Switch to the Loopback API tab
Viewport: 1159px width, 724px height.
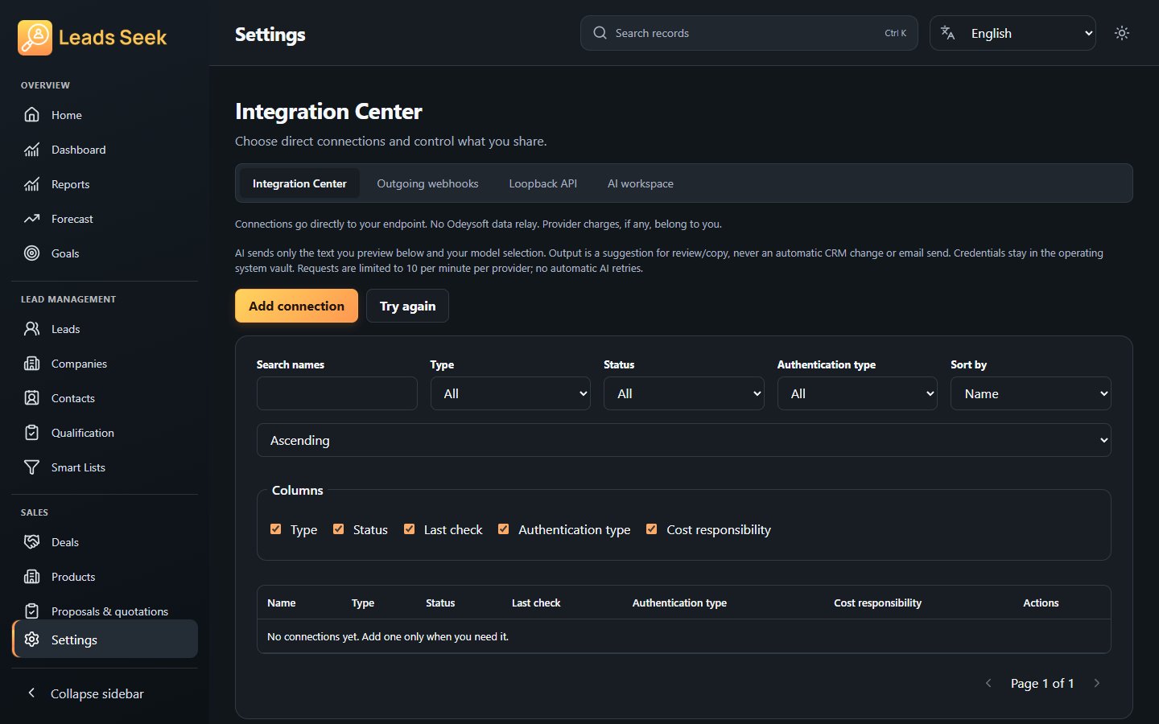coord(543,183)
